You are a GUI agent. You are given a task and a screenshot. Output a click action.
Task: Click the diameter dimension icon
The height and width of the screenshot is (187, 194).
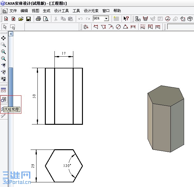(118, 27)
